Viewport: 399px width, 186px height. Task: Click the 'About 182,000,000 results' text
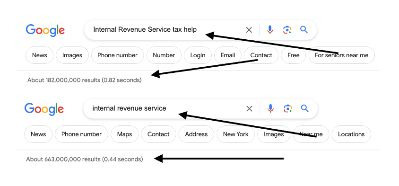pyautogui.click(x=84, y=80)
